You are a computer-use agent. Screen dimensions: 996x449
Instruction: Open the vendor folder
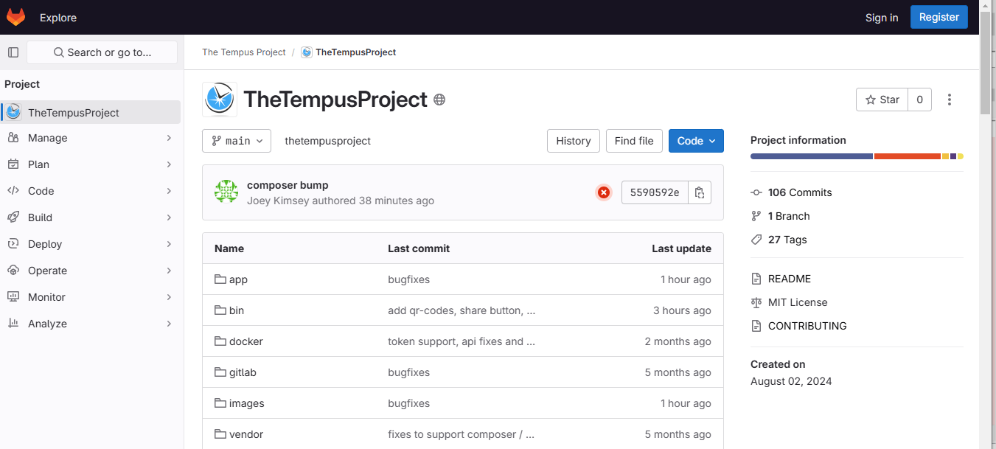(x=246, y=434)
